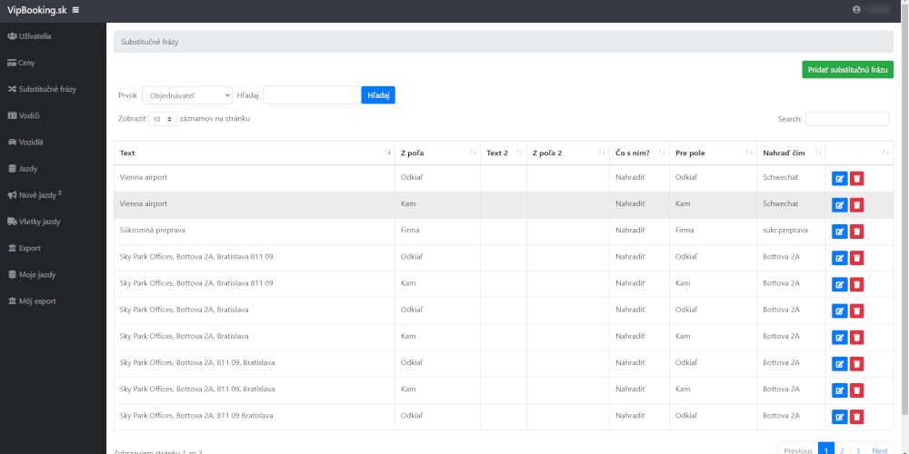This screenshot has width=909, height=454.
Task: Delete the Súkromná preprava phrase row
Action: coord(856,232)
